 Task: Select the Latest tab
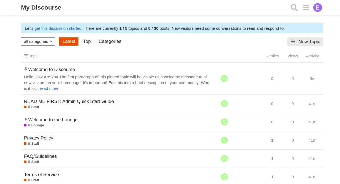coord(69,41)
